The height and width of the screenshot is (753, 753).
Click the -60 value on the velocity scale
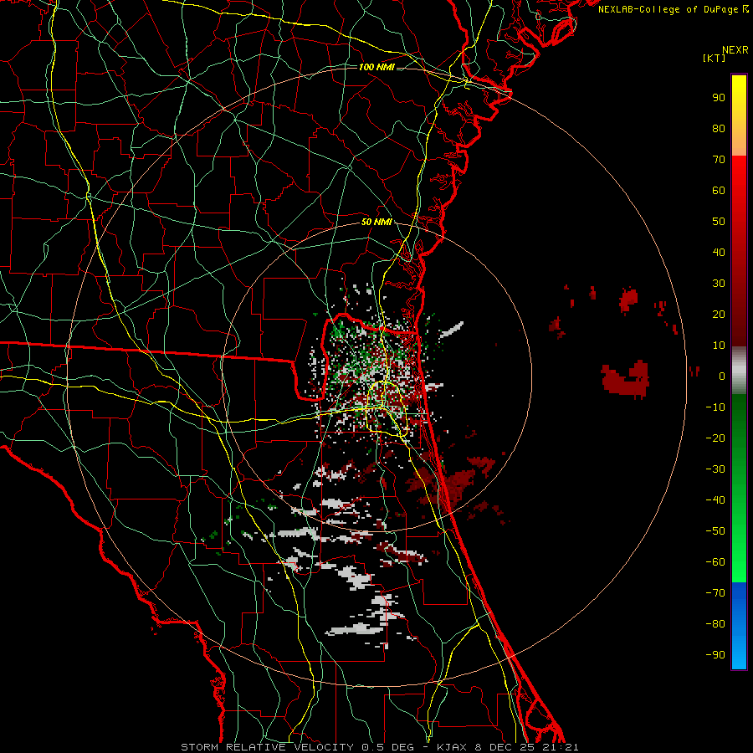(715, 562)
